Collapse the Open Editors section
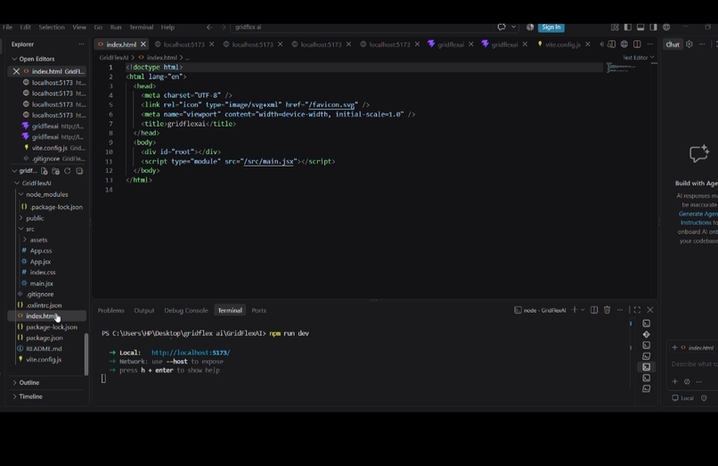Viewport: 718px width, 466px height. click(14, 59)
